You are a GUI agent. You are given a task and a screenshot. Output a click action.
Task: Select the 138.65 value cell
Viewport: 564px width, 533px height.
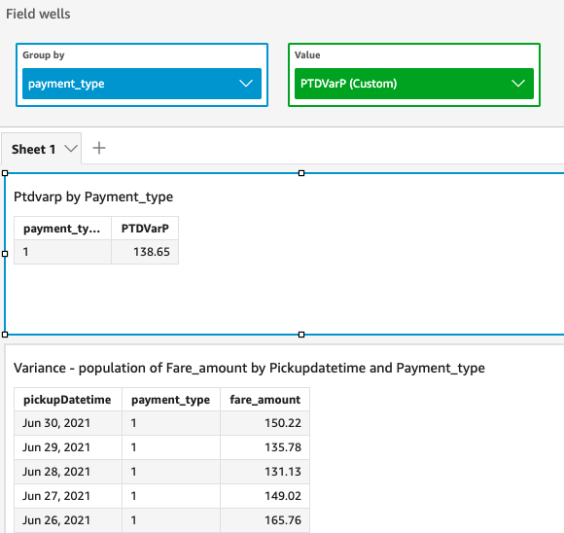(145, 252)
